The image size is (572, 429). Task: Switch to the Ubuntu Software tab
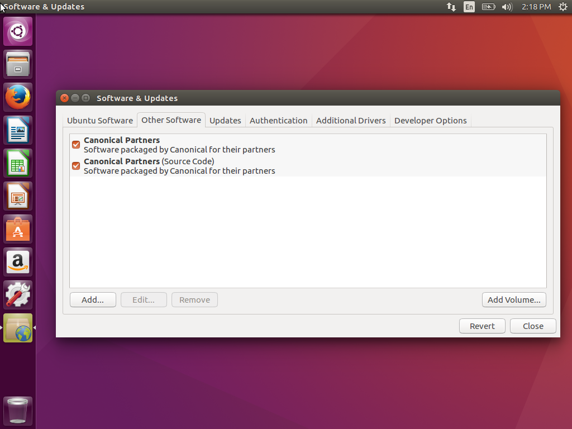tap(100, 121)
